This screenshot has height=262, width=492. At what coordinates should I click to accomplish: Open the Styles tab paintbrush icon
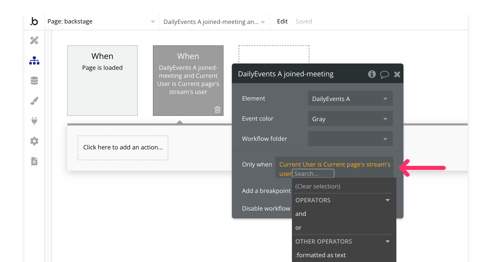coord(34,101)
